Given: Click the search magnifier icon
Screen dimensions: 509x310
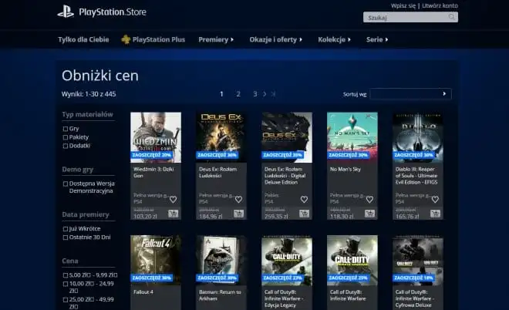Looking at the screenshot, I should pyautogui.click(x=451, y=17).
